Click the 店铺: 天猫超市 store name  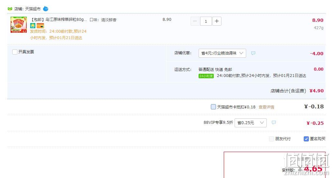click(27, 9)
